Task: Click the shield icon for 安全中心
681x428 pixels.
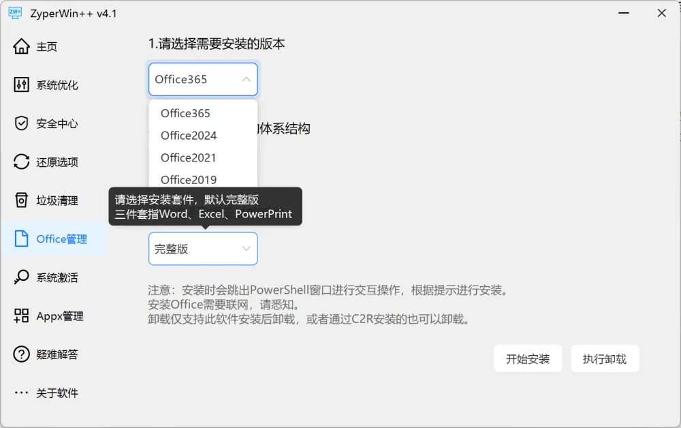Action: click(21, 123)
